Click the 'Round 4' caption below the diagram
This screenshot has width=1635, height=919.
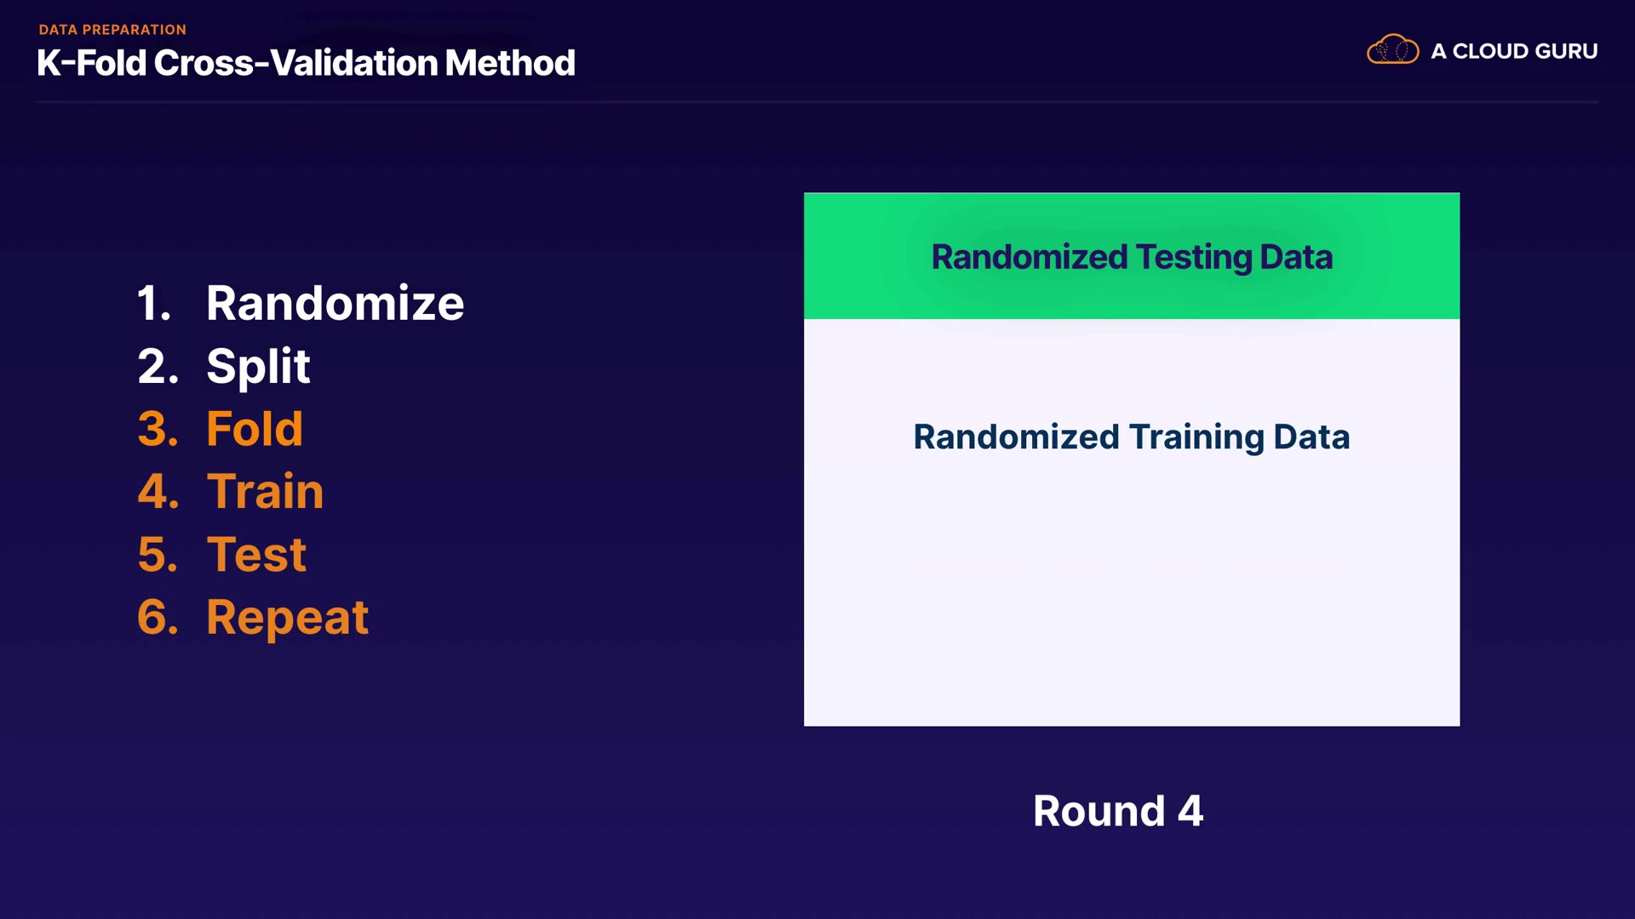(x=1117, y=810)
